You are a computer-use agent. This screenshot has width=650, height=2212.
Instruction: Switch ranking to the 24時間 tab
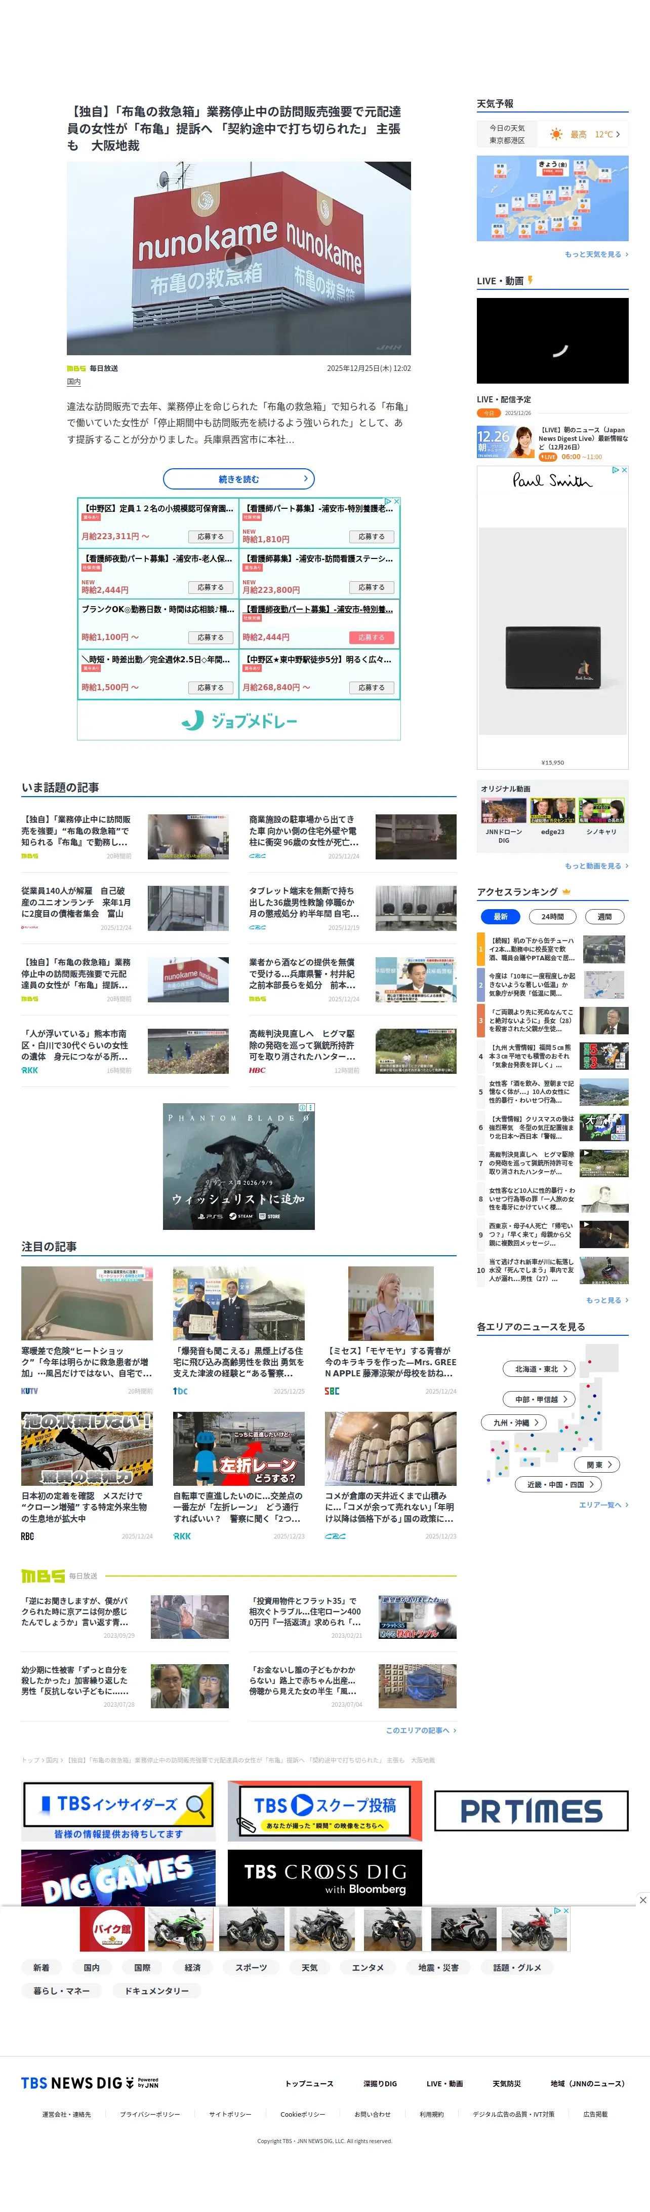[552, 916]
